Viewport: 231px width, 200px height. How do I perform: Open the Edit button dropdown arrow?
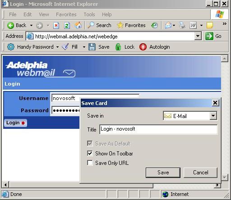[x=201, y=25]
